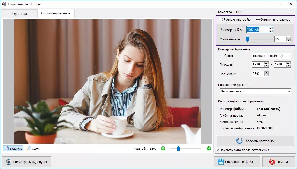Increase Проценты value with up arrow

[x=266, y=72]
